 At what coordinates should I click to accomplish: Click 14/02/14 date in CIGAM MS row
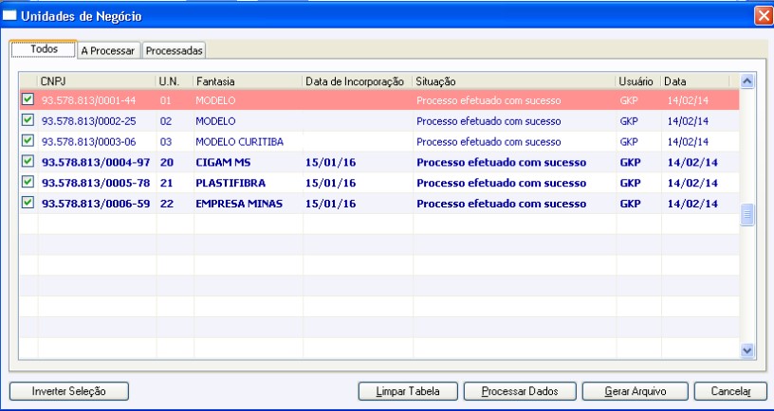click(x=692, y=163)
